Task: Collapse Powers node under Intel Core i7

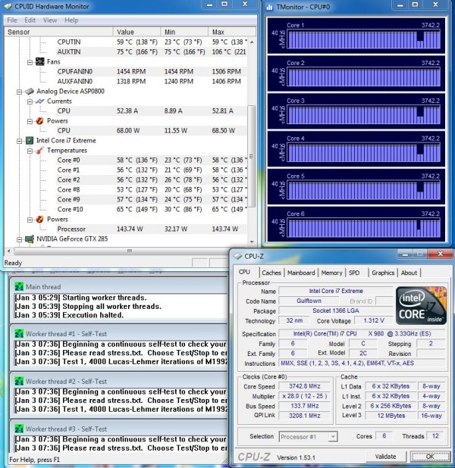Action: click(30, 220)
